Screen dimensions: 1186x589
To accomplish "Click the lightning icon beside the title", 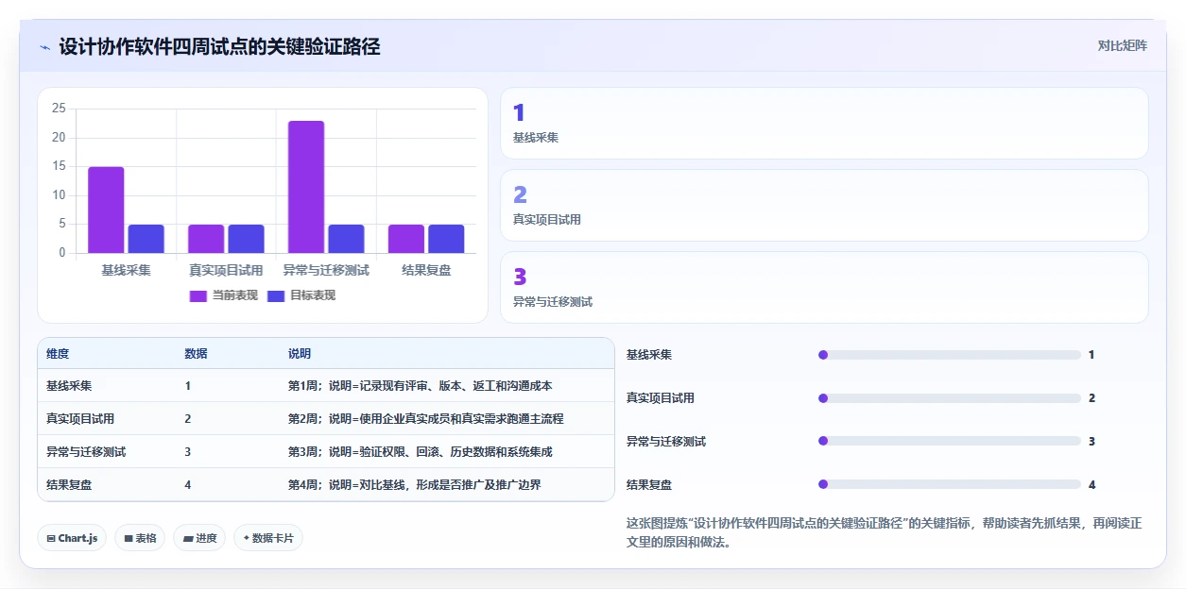I will click(44, 46).
